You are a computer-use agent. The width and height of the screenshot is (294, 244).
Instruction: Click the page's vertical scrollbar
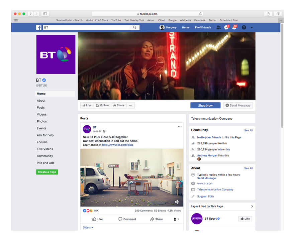[282, 77]
